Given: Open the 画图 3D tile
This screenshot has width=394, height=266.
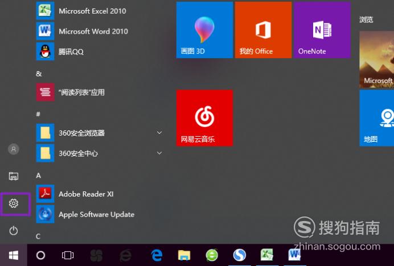Looking at the screenshot, I should click(x=204, y=30).
